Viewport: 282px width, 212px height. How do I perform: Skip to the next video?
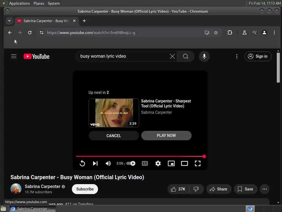(x=95, y=163)
